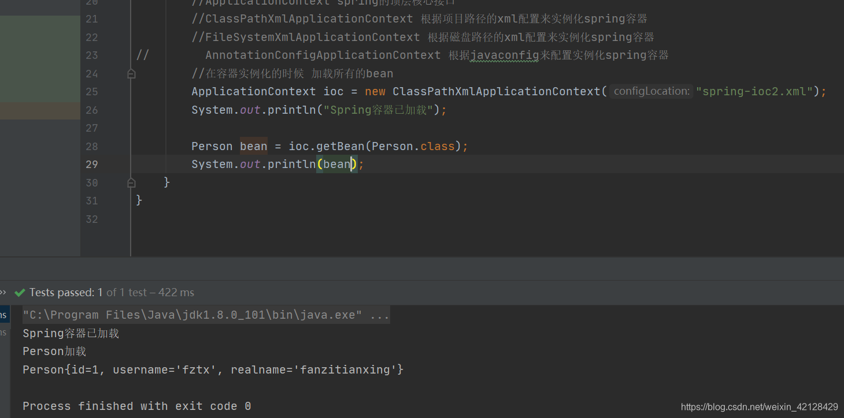The height and width of the screenshot is (418, 844).
Task: Open the lower vertical tool window tab on left edge
Action: [3, 333]
